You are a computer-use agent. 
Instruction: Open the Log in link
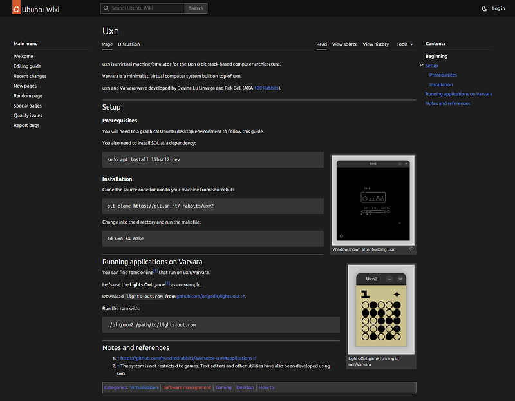coord(498,8)
